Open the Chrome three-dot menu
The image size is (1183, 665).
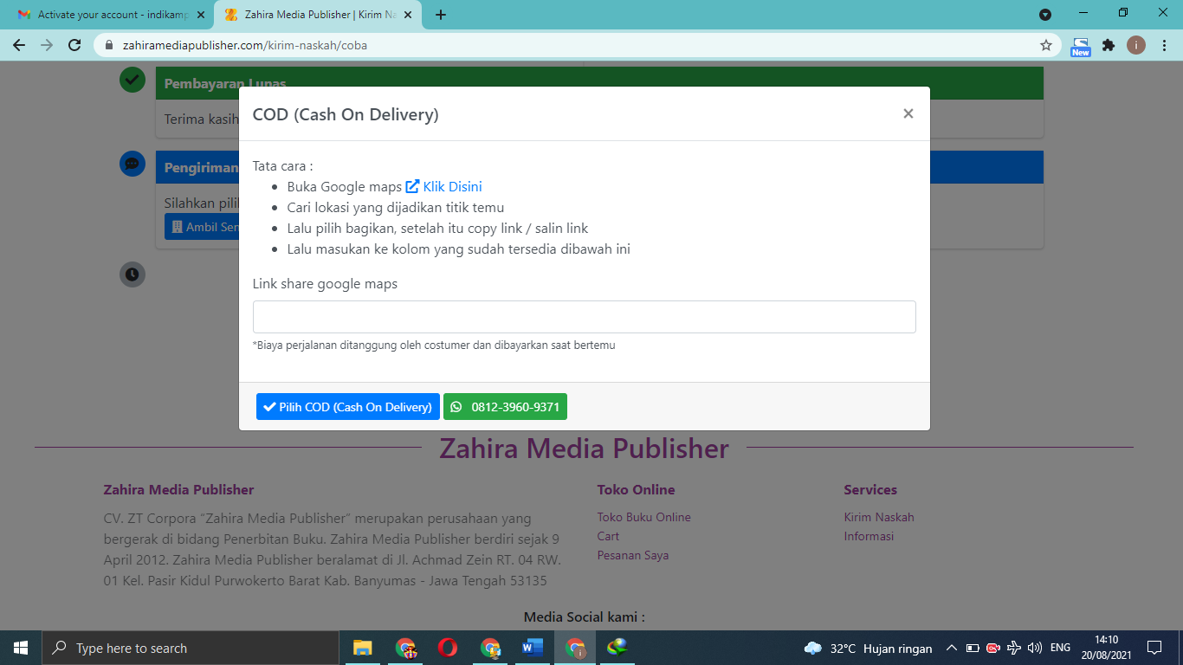tap(1163, 45)
